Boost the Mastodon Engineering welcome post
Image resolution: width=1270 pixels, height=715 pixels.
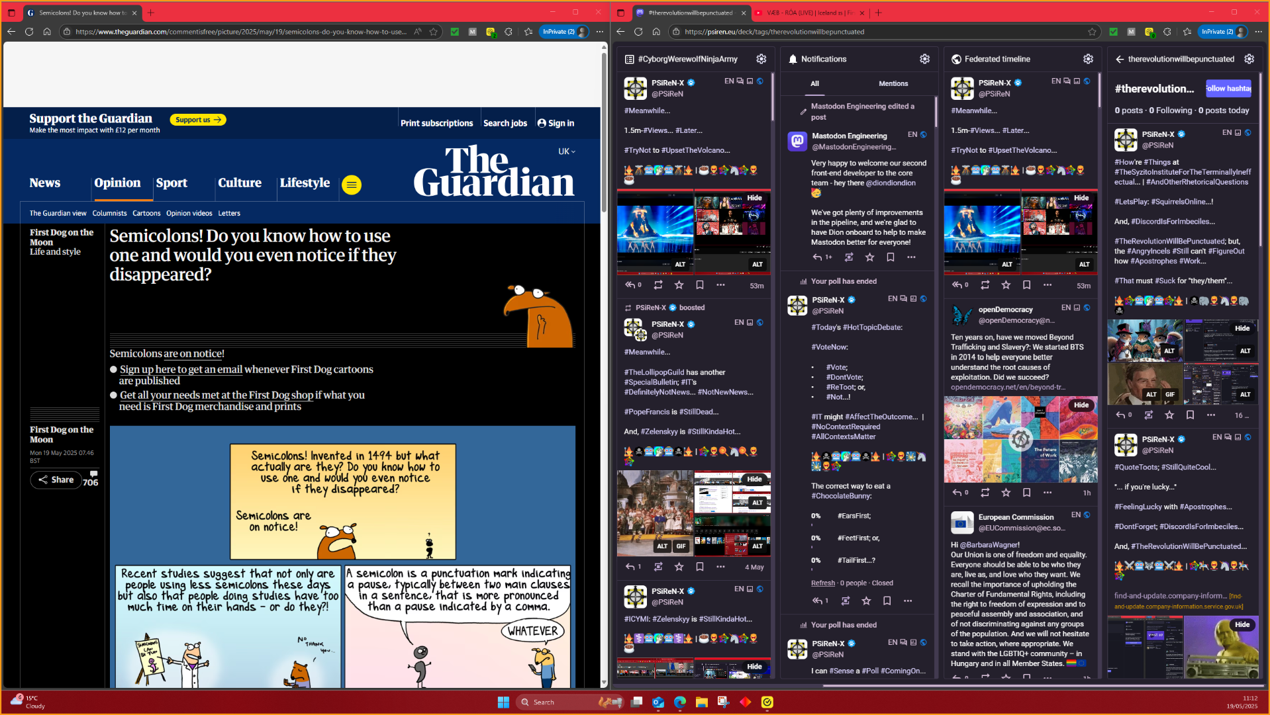[849, 257]
